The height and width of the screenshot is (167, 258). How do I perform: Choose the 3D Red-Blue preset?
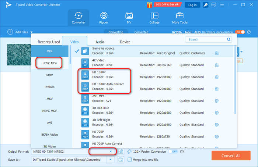[153, 110]
